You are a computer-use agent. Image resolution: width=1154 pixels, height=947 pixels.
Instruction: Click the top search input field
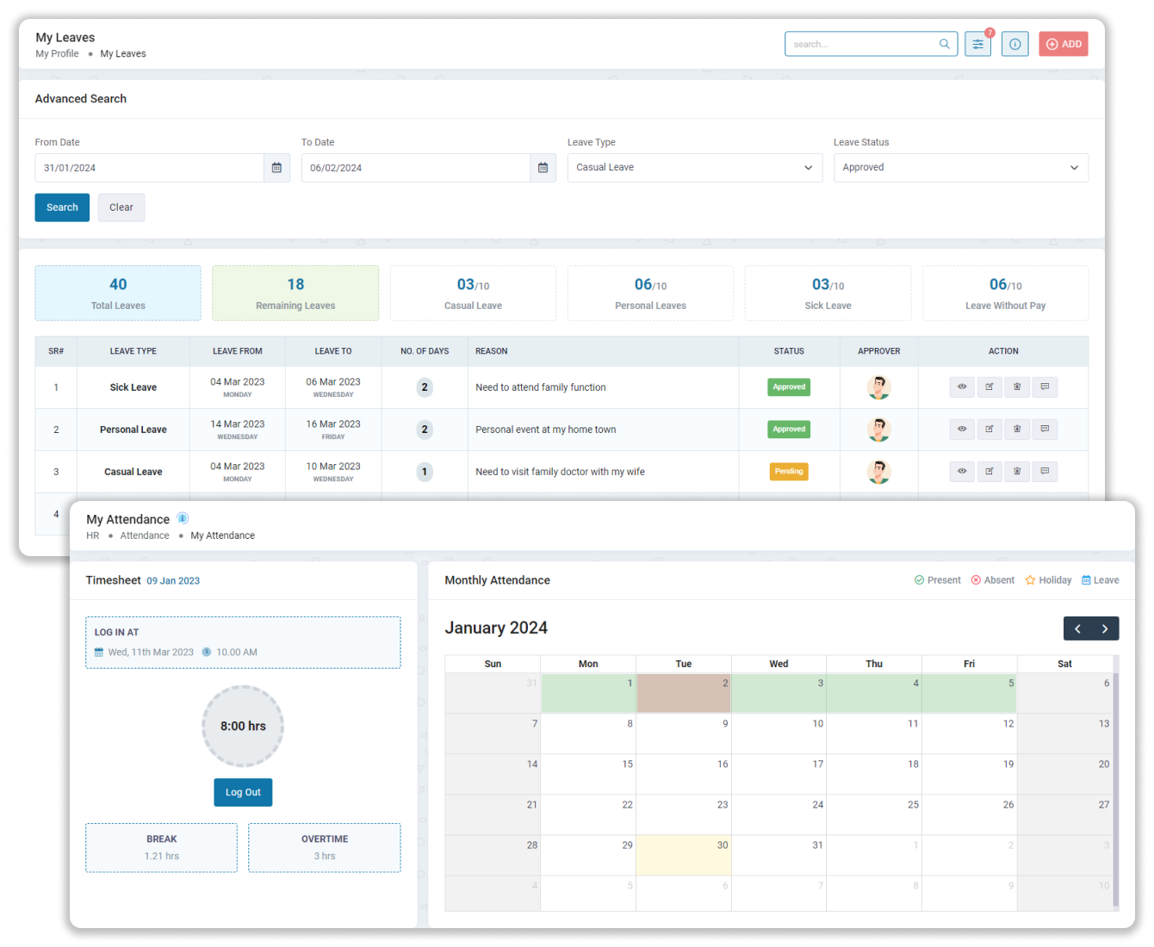861,44
